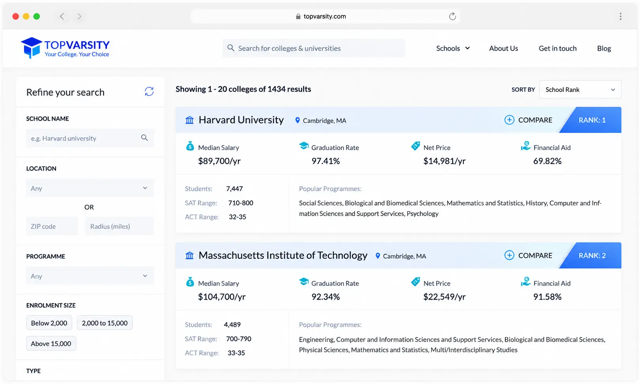Open the About Us page
This screenshot has height=384, width=641.
point(503,48)
